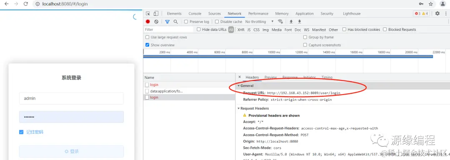Viewport: 450px width, 160px height.
Task: Open the network conditions wifi icon
Action: [280, 22]
